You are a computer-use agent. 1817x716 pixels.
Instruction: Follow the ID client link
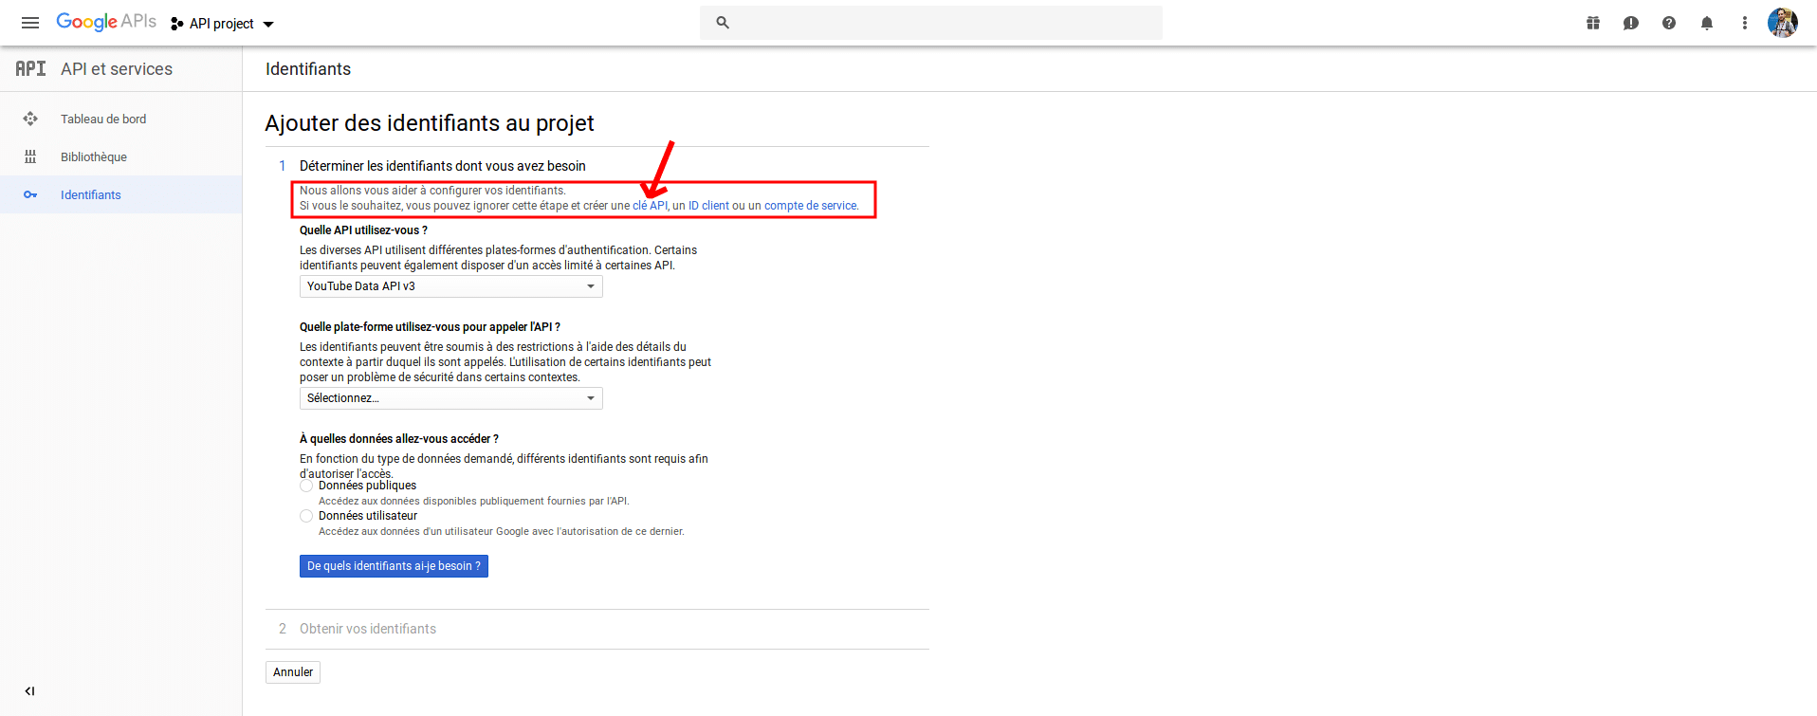(708, 206)
